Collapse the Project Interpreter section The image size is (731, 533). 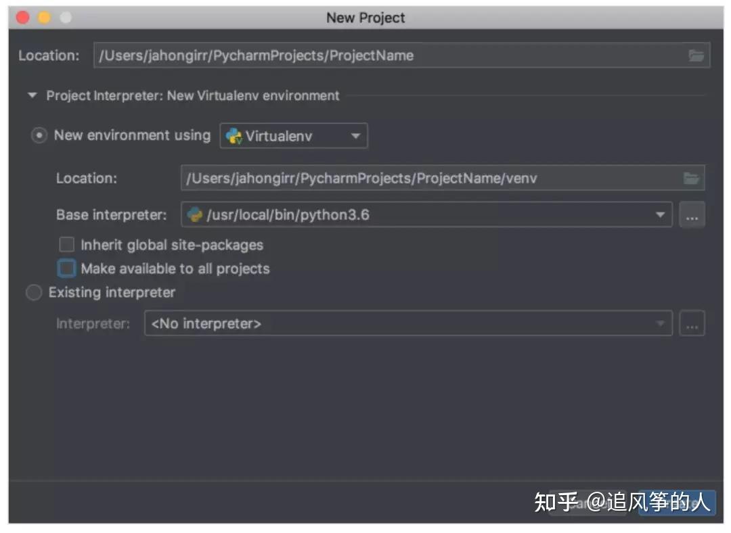click(32, 95)
